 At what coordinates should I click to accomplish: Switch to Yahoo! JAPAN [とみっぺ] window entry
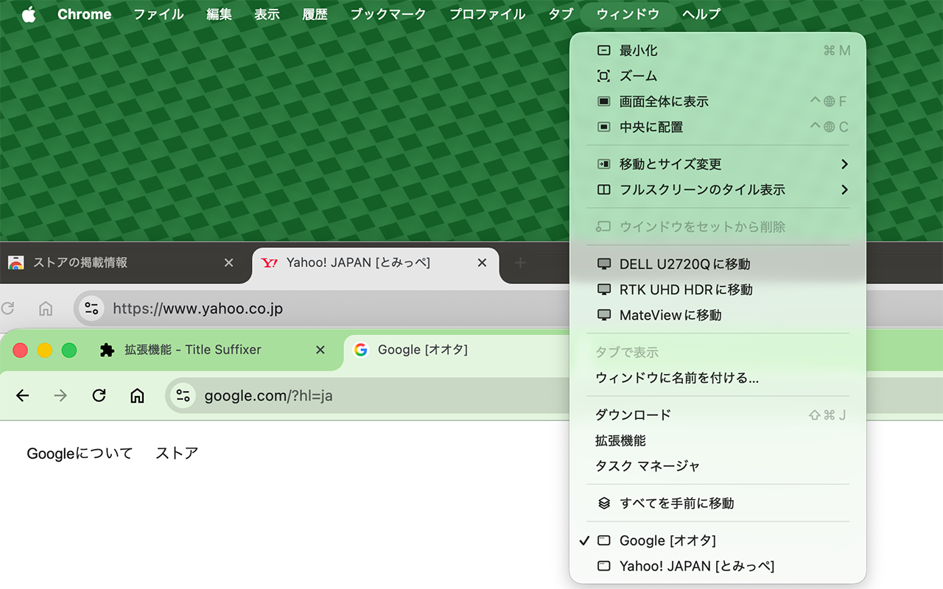[696, 566]
